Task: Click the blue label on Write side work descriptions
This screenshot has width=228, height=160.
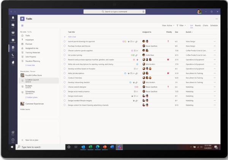Action: (137, 64)
